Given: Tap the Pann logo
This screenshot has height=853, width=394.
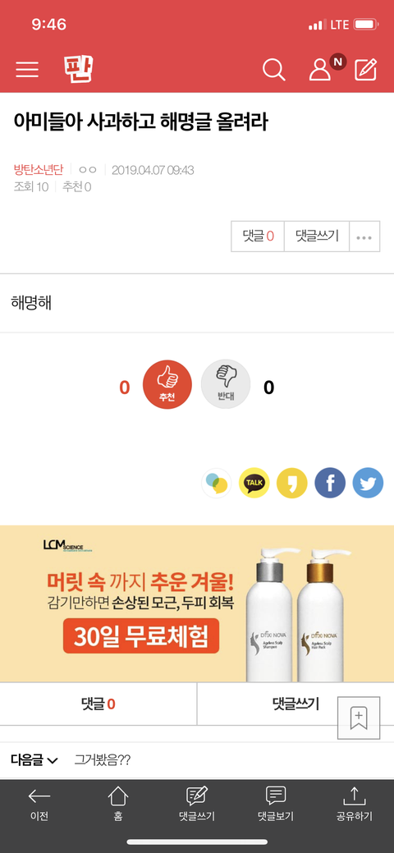Looking at the screenshot, I should (x=78, y=69).
